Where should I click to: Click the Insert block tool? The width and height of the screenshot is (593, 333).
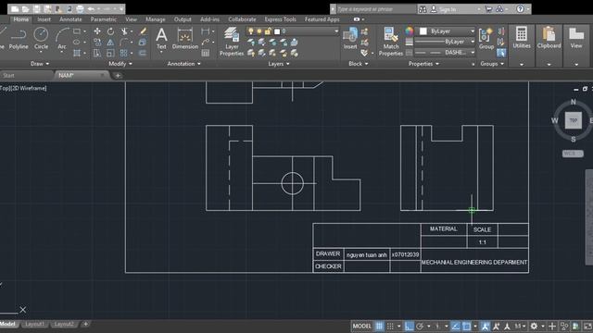(350, 39)
